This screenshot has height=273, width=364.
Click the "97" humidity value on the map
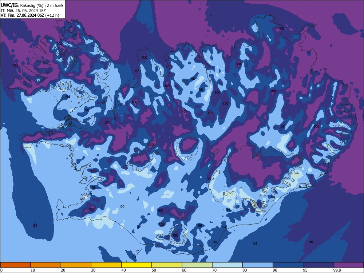pyautogui.click(x=103, y=102)
